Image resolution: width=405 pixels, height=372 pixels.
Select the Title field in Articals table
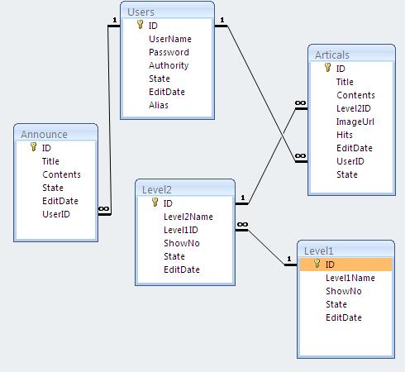click(x=345, y=82)
